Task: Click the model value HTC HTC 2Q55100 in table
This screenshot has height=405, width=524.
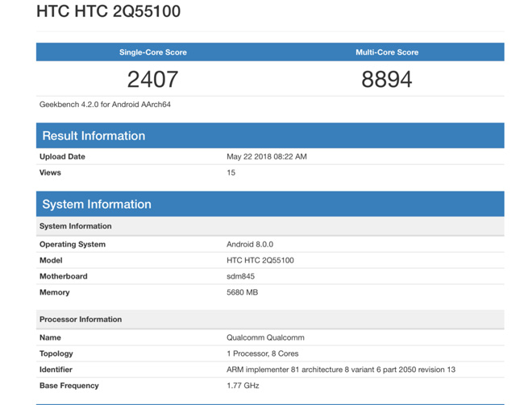Action: click(260, 260)
